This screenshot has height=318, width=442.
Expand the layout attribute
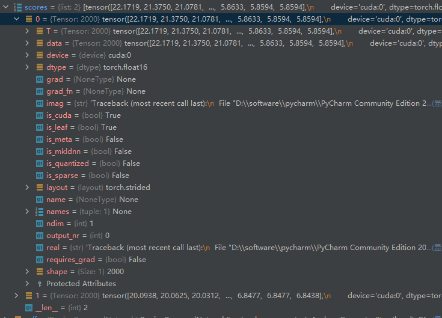pyautogui.click(x=27, y=188)
